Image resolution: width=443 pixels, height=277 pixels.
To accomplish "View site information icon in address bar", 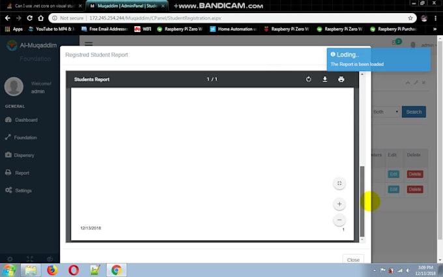I will [54, 18].
